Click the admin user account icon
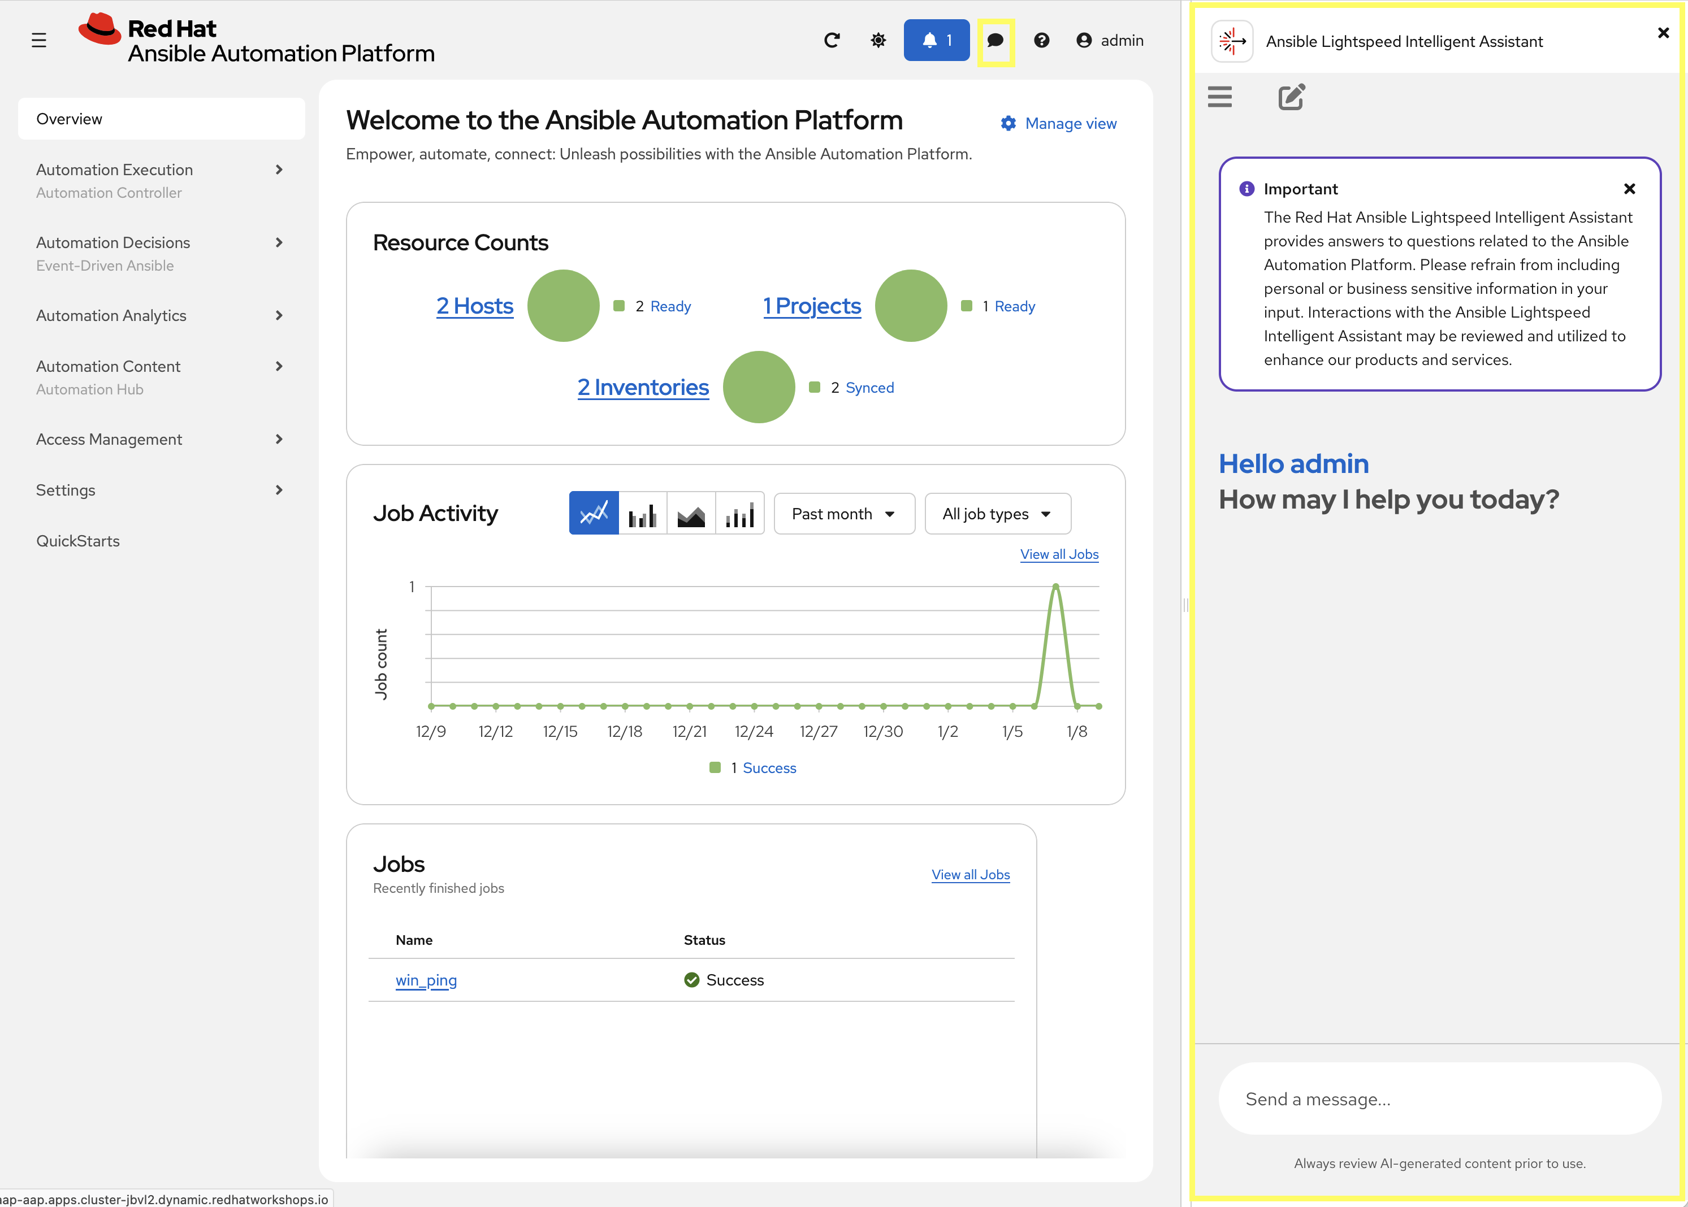This screenshot has width=1688, height=1207. (1084, 41)
